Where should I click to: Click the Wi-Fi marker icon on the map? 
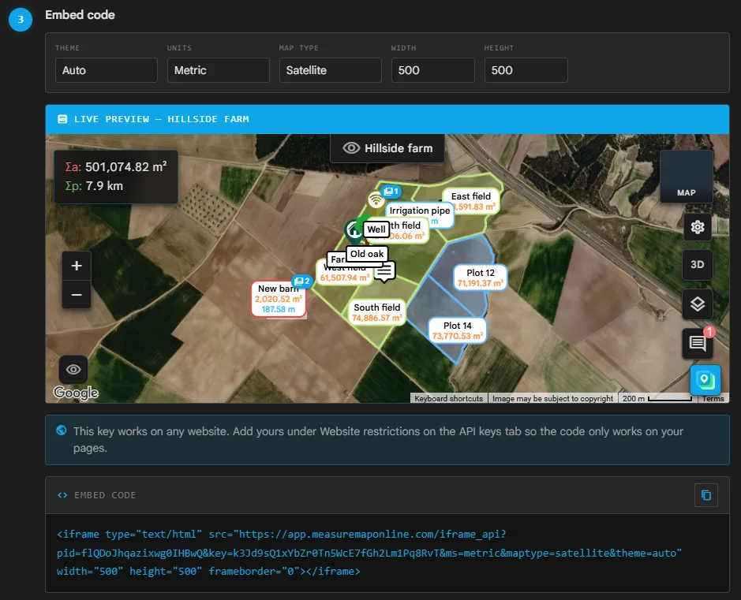point(376,199)
